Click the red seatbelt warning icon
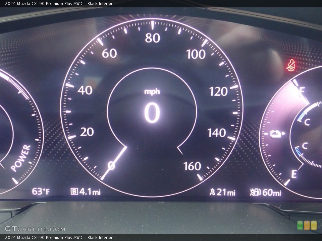322x241 pixels. coord(291,65)
